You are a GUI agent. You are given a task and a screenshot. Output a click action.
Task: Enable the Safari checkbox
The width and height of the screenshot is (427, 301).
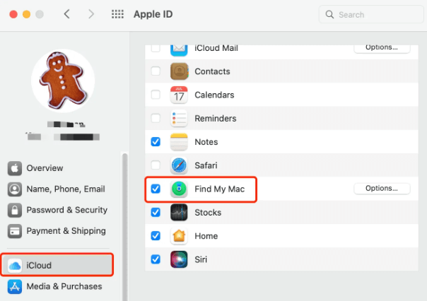point(156,165)
